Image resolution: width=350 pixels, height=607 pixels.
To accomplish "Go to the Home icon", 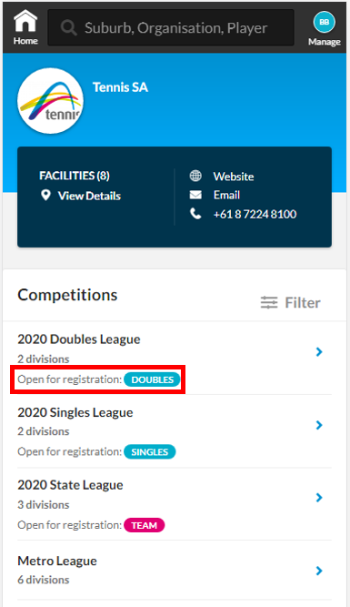I will coord(25,21).
